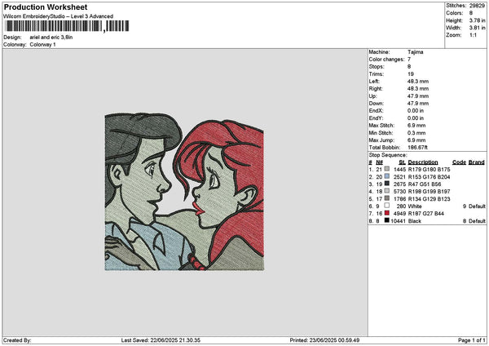489x346 pixels.
Task: Click the Total Bobbin value 186.67ft
Action: pyautogui.click(x=417, y=148)
